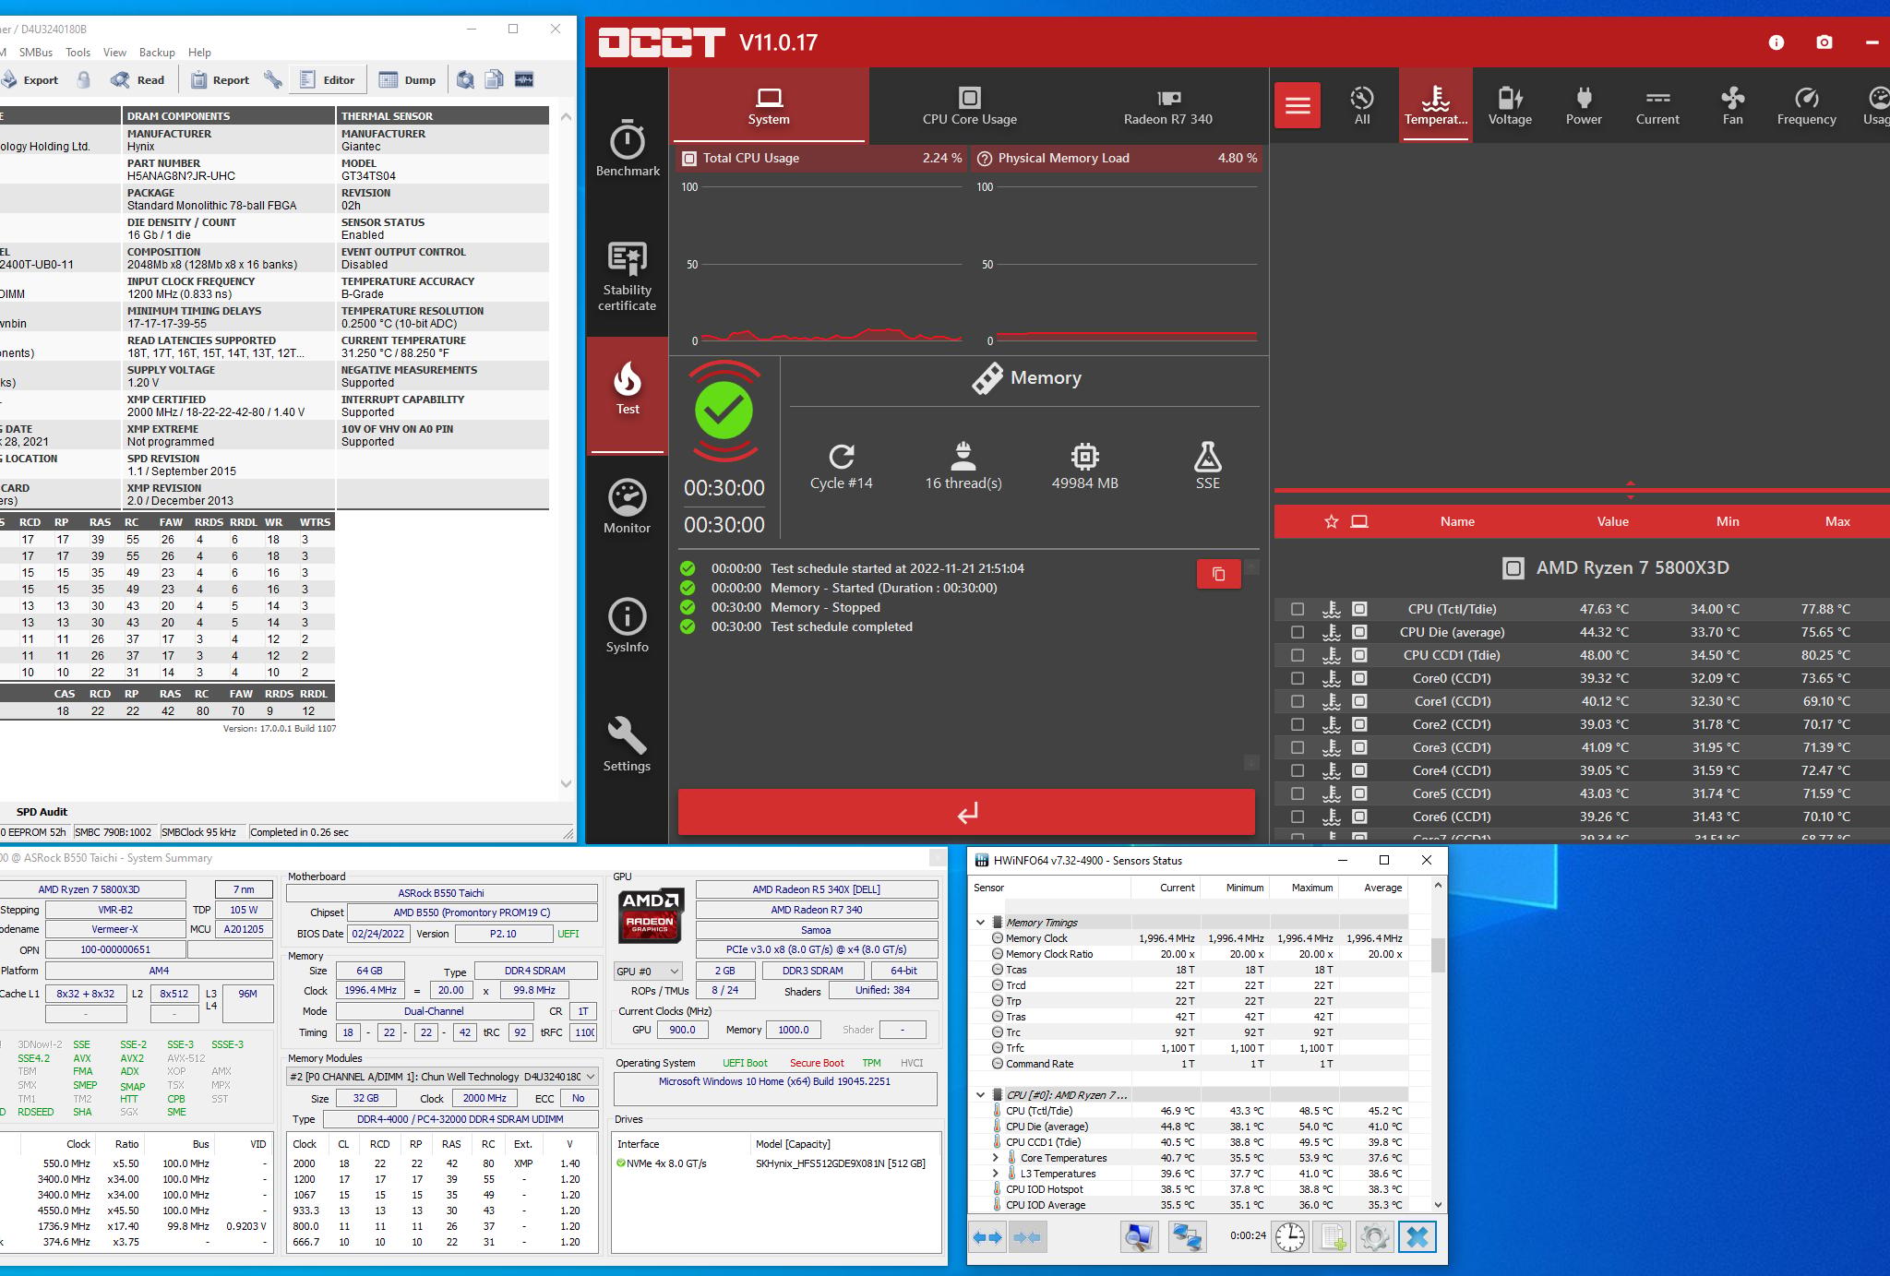Open the GPU #0 selector dropdown

click(649, 972)
